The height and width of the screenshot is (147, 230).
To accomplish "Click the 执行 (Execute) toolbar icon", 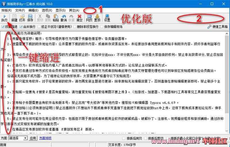I will (4, 18).
